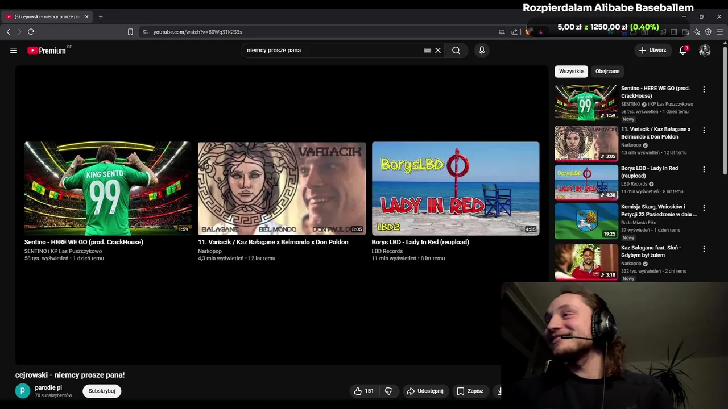Open the account avatar menu
The height and width of the screenshot is (409, 728).
705,51
